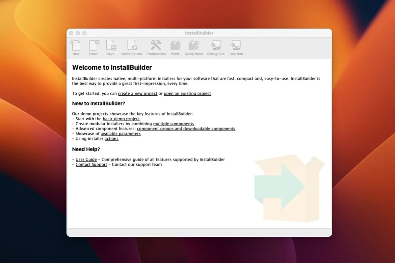Start a Build using the Build icon
This screenshot has height=263, width=395.
(175, 46)
